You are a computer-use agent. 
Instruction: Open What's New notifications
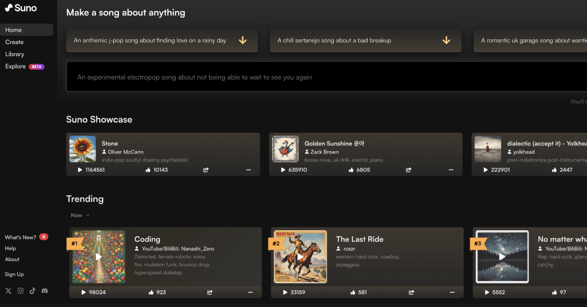21,237
